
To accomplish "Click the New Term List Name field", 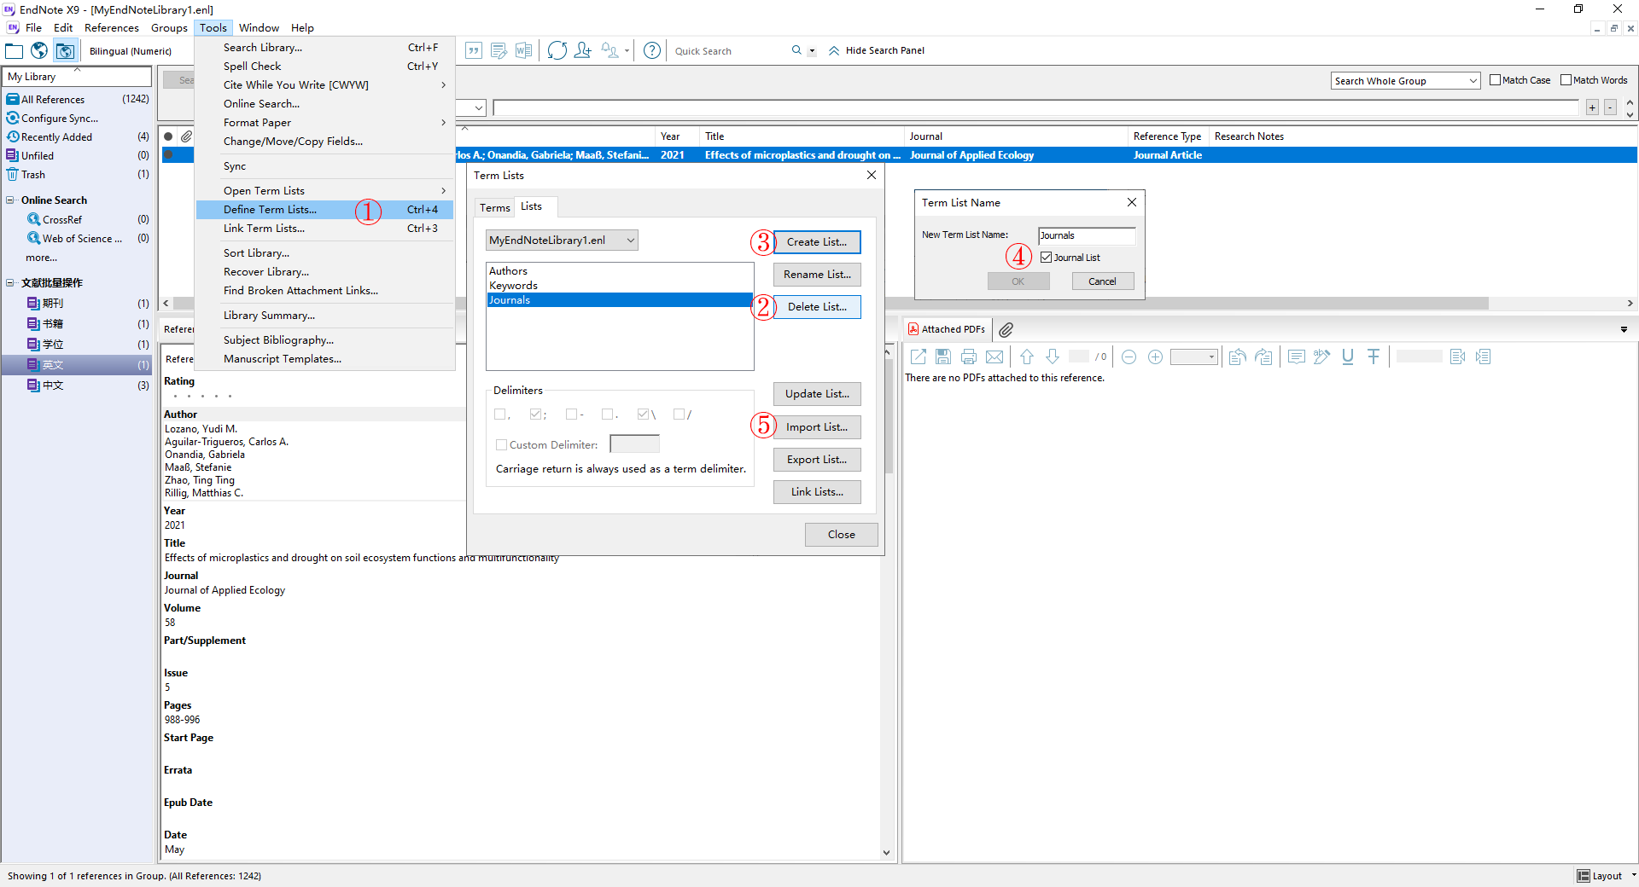I will tap(1087, 235).
